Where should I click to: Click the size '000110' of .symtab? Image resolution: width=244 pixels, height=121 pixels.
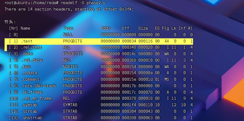coord(145,105)
